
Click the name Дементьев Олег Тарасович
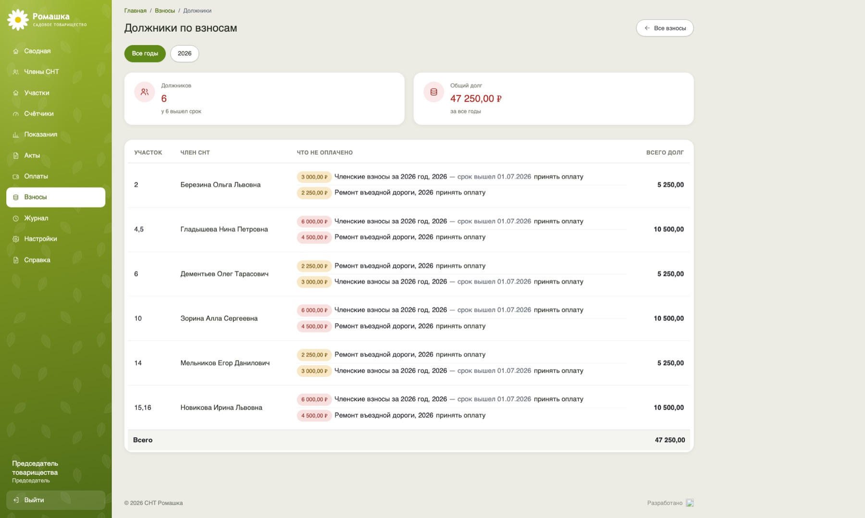click(x=224, y=274)
